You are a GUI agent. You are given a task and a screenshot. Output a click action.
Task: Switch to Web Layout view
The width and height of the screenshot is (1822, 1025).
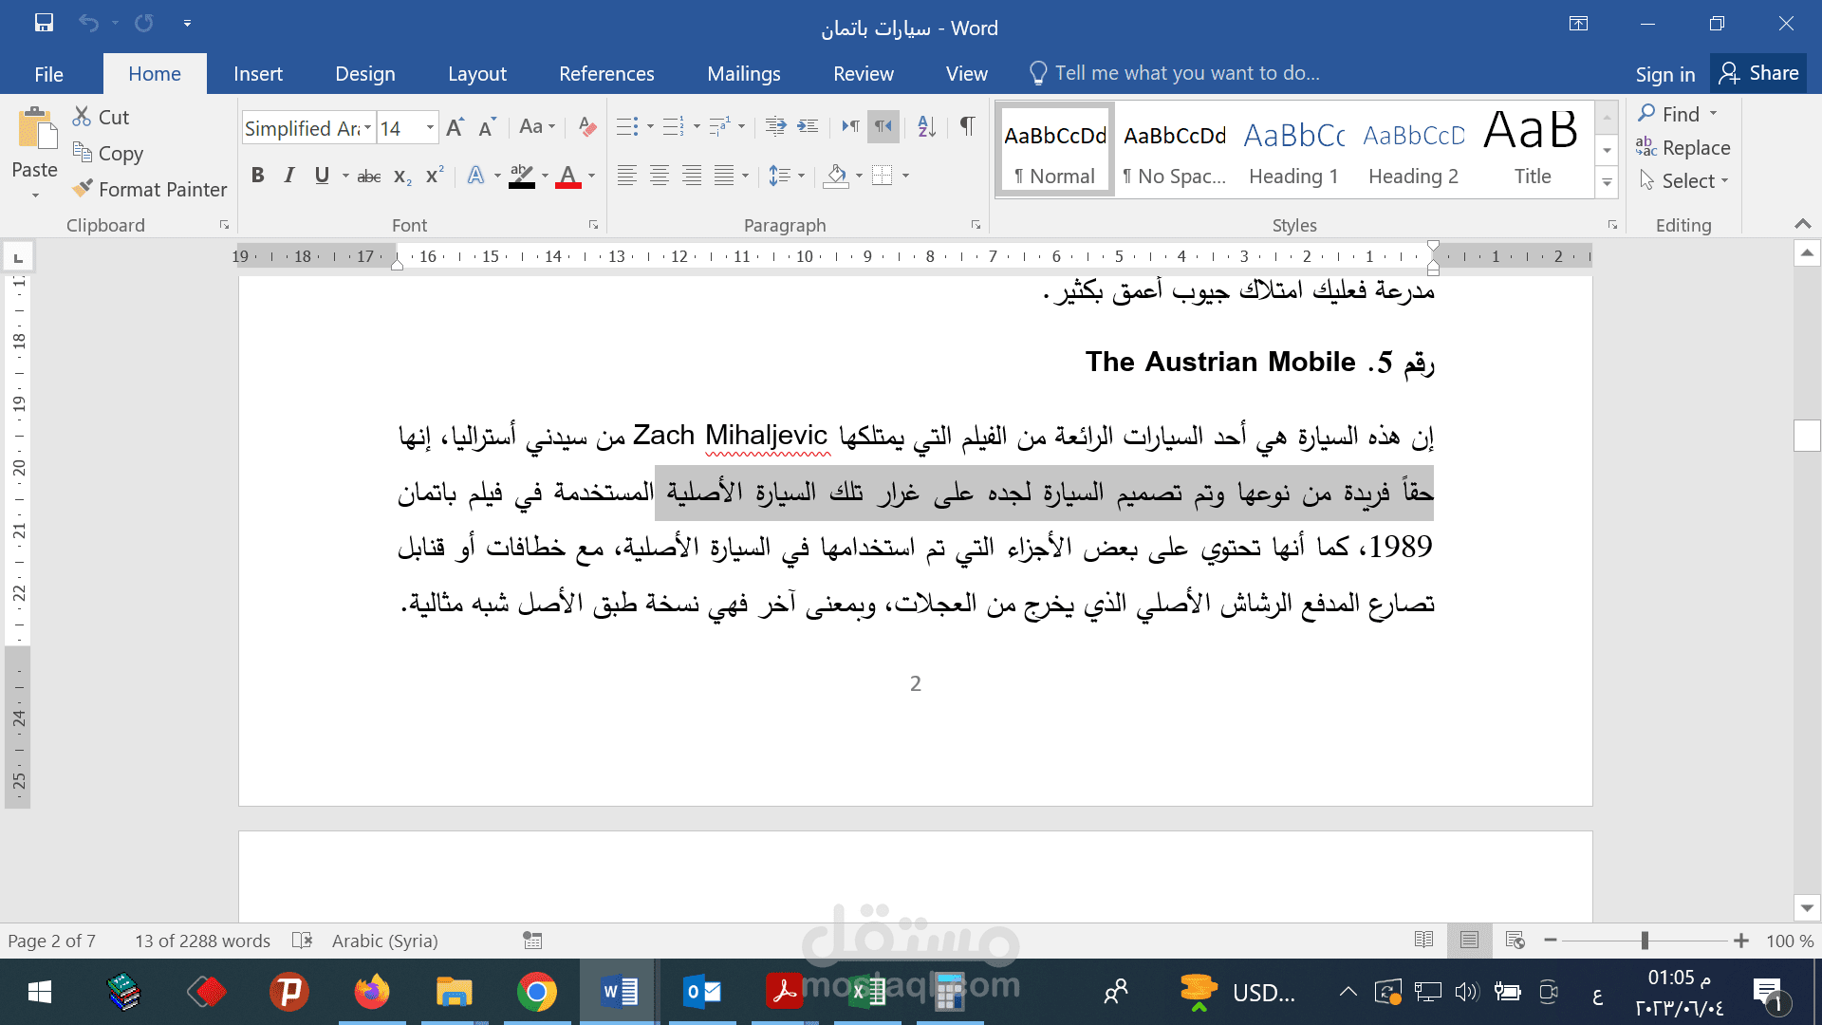click(x=1515, y=940)
